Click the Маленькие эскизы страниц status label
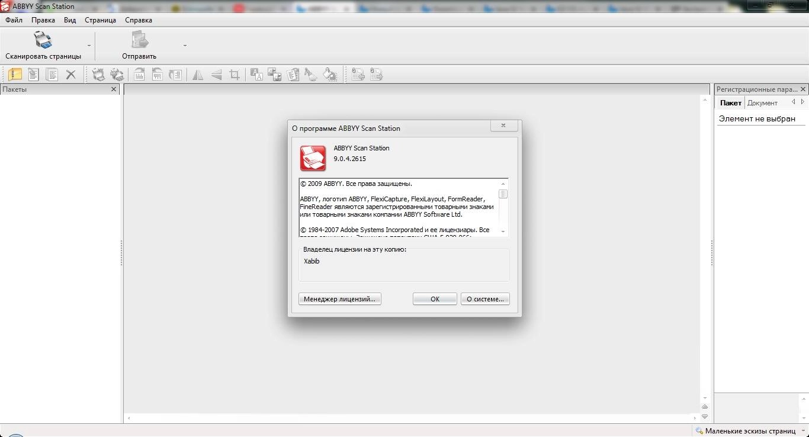 (750, 431)
